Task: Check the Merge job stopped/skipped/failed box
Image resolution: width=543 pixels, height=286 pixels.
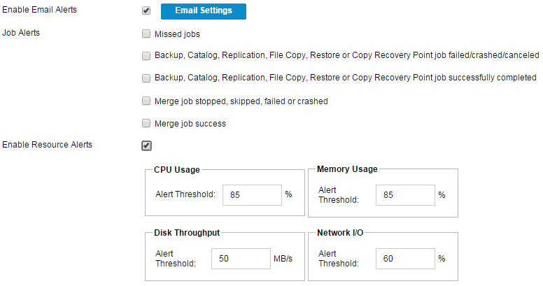Action: [x=146, y=101]
